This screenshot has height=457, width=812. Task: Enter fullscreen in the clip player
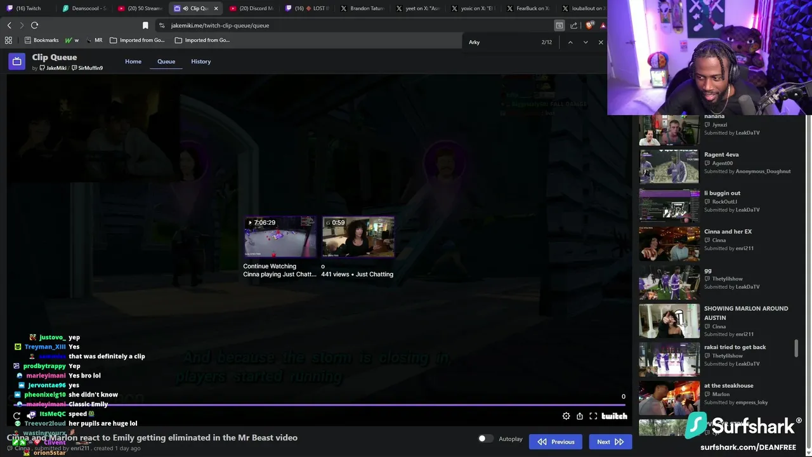coord(593,416)
